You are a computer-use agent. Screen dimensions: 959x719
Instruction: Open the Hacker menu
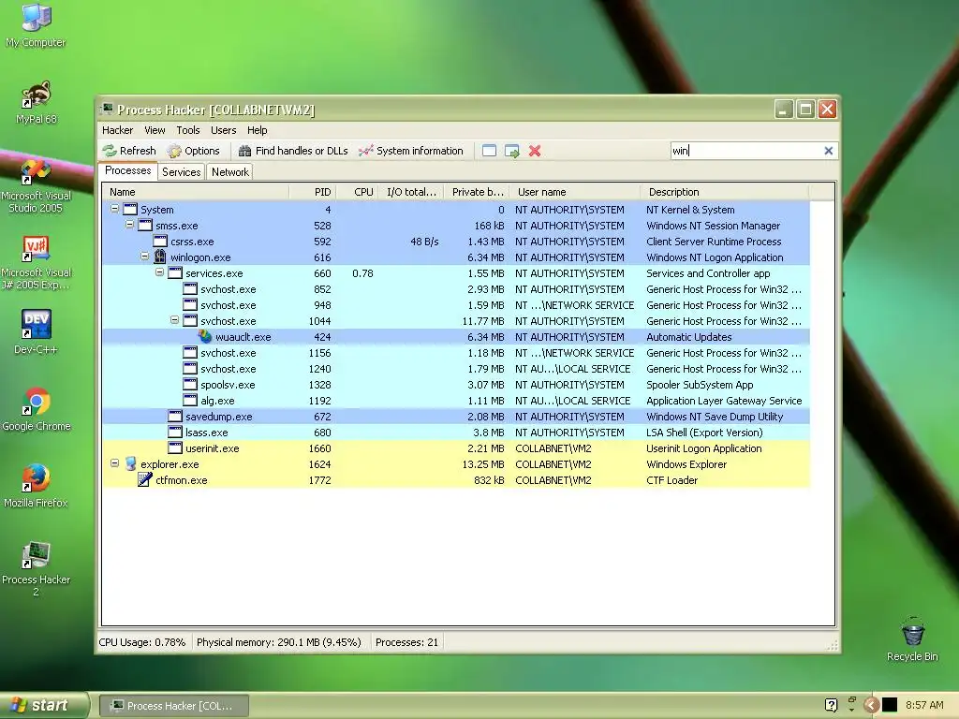(117, 130)
